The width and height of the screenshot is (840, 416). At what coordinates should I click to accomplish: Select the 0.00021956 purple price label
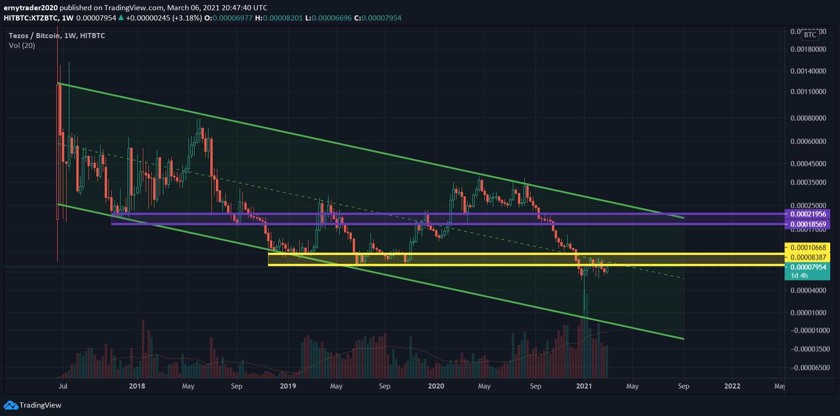click(x=807, y=214)
